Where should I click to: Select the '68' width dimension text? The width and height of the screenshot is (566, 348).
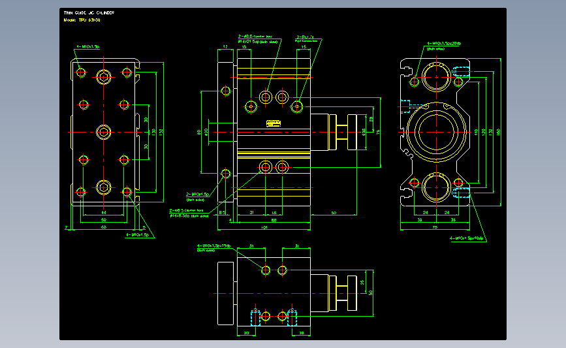(104, 227)
